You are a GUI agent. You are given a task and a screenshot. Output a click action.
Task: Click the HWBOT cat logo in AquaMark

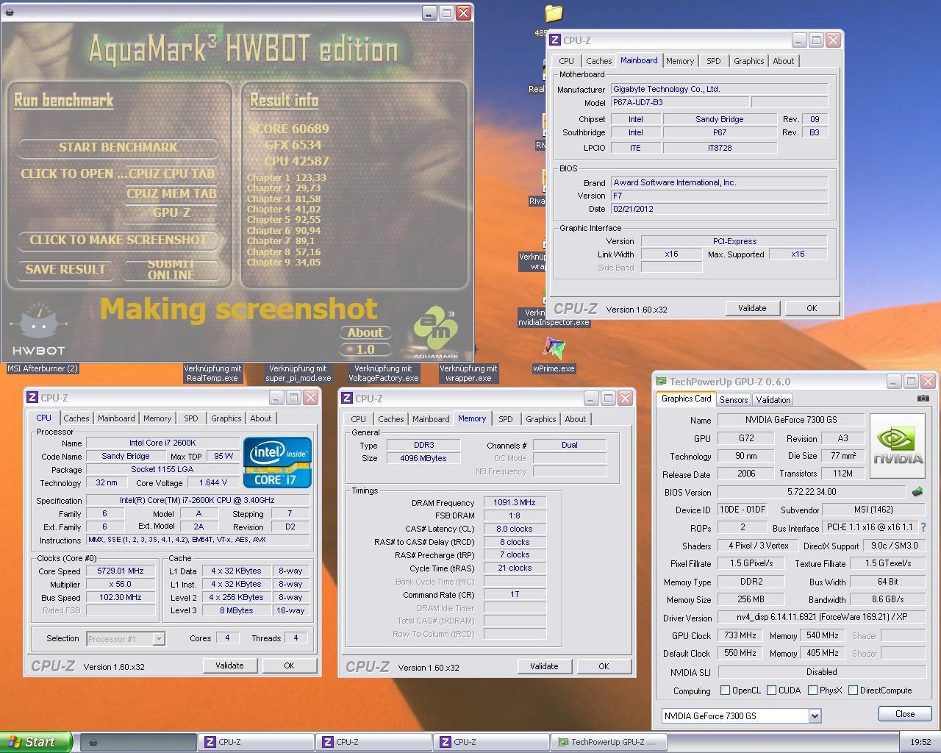point(39,329)
